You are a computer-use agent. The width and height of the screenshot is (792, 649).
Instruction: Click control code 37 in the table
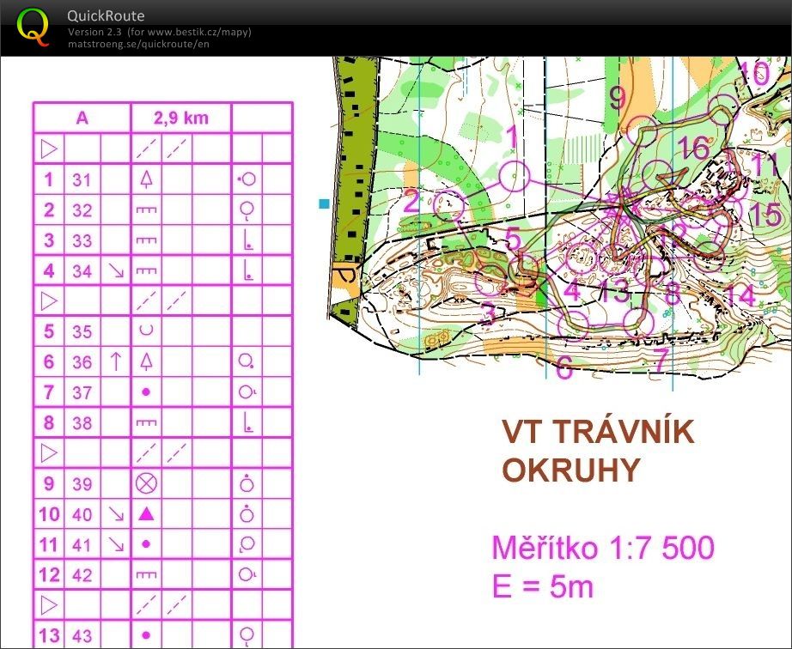pos(82,392)
